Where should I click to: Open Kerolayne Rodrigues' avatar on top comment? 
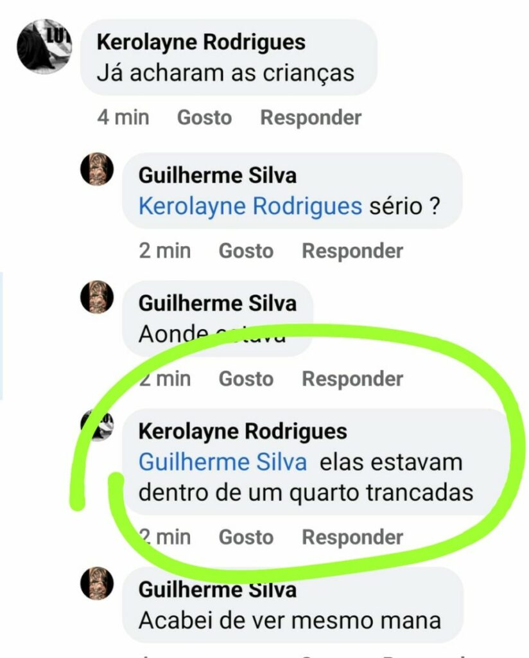(x=44, y=46)
